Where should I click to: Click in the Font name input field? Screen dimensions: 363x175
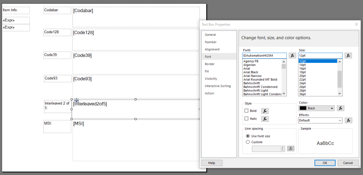264,55
